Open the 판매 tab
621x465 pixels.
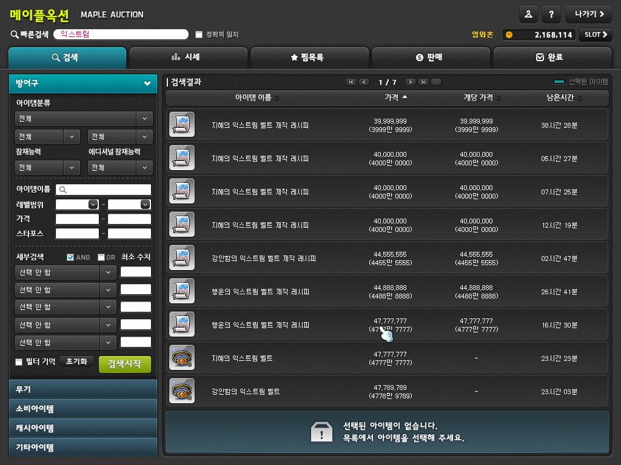tap(431, 58)
